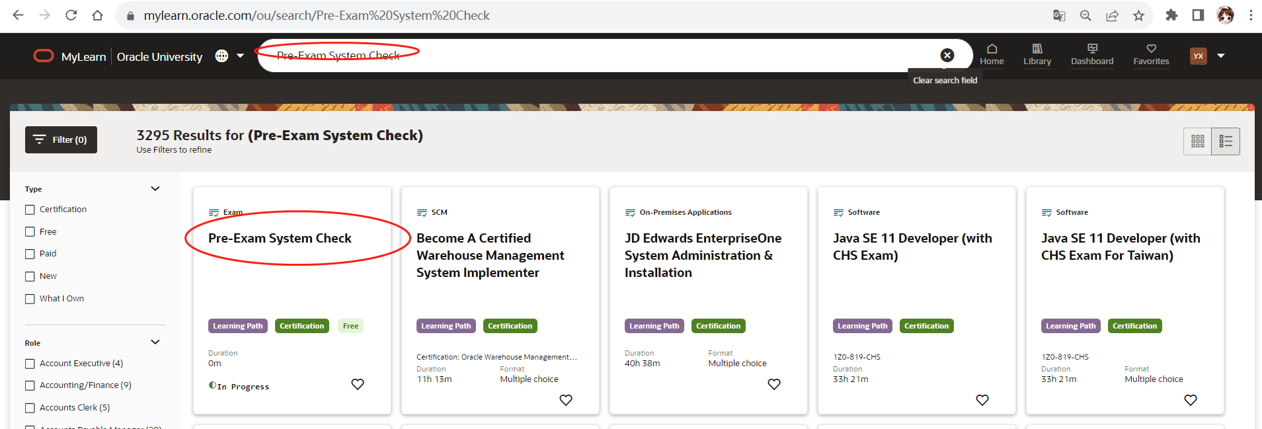Open Home in top navigation

pos(992,55)
